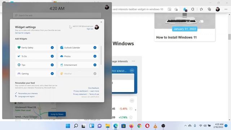Click the microphone tray icon
Screen dimensions: 231x130
(195, 126)
